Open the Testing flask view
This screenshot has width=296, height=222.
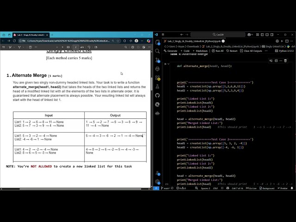[157, 86]
